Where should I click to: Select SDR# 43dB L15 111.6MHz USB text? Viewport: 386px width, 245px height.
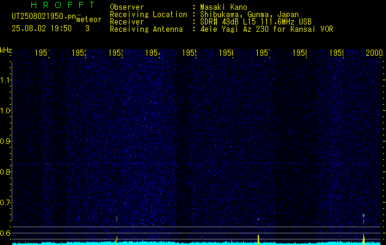pos(256,22)
